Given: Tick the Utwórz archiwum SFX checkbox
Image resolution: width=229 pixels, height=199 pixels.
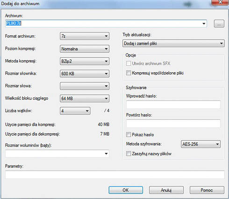Looking at the screenshot, I should pyautogui.click(x=129, y=63).
